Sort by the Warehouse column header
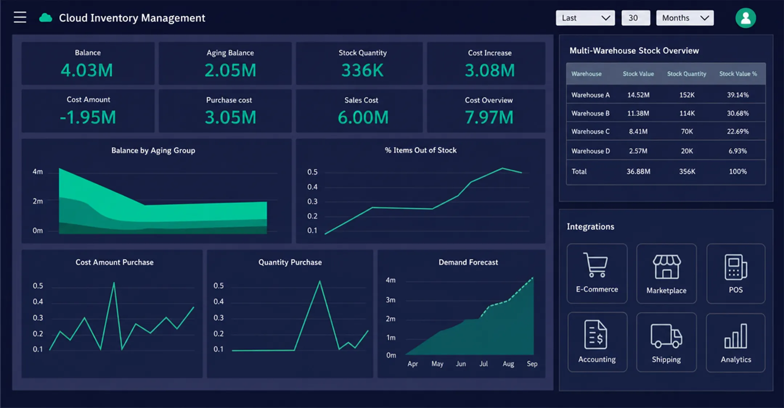 point(586,74)
